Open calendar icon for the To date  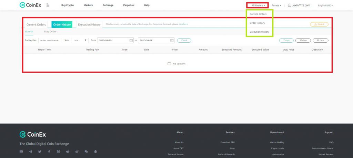(172, 41)
